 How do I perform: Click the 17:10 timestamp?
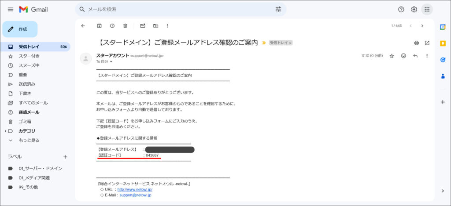pyautogui.click(x=372, y=56)
